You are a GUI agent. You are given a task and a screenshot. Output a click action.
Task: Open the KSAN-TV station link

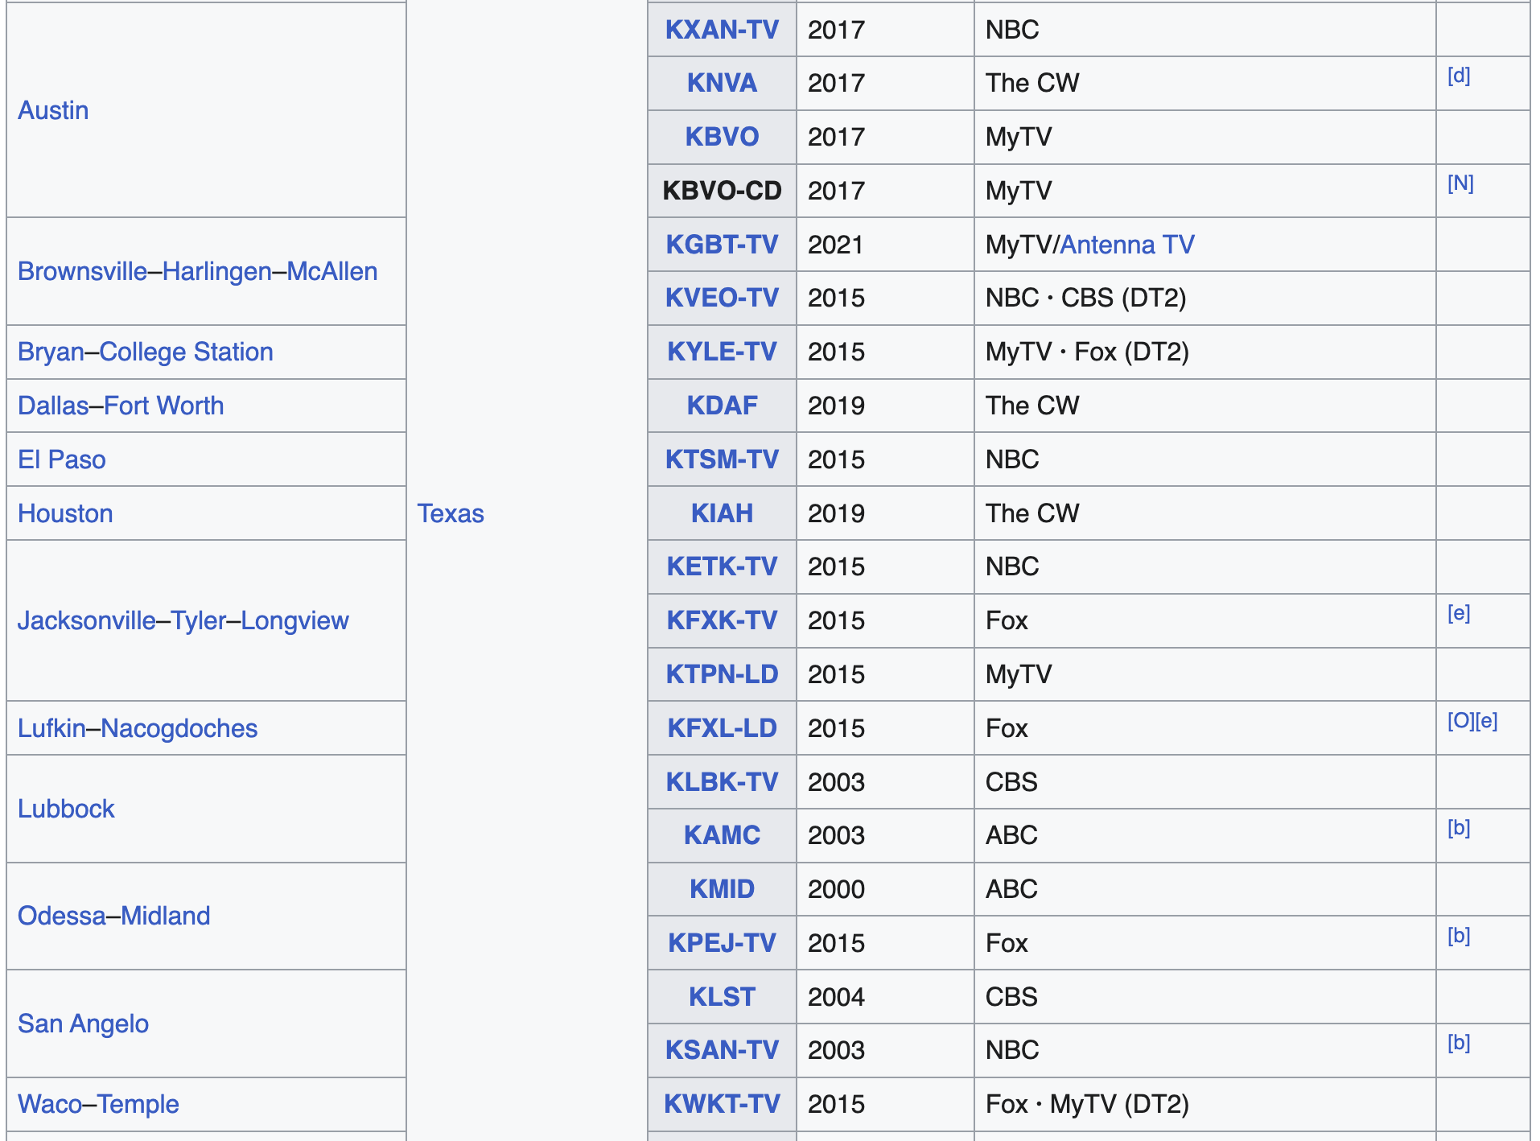tap(722, 1050)
